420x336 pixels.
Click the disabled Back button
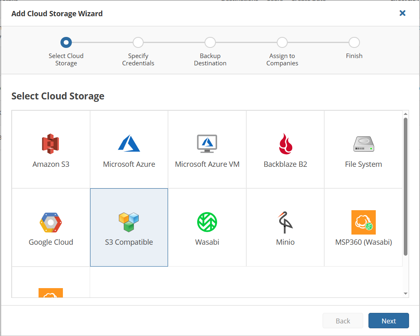[343, 321]
